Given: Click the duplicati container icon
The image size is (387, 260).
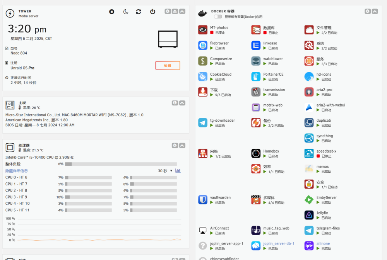Looking at the screenshot, I should 309,123.
